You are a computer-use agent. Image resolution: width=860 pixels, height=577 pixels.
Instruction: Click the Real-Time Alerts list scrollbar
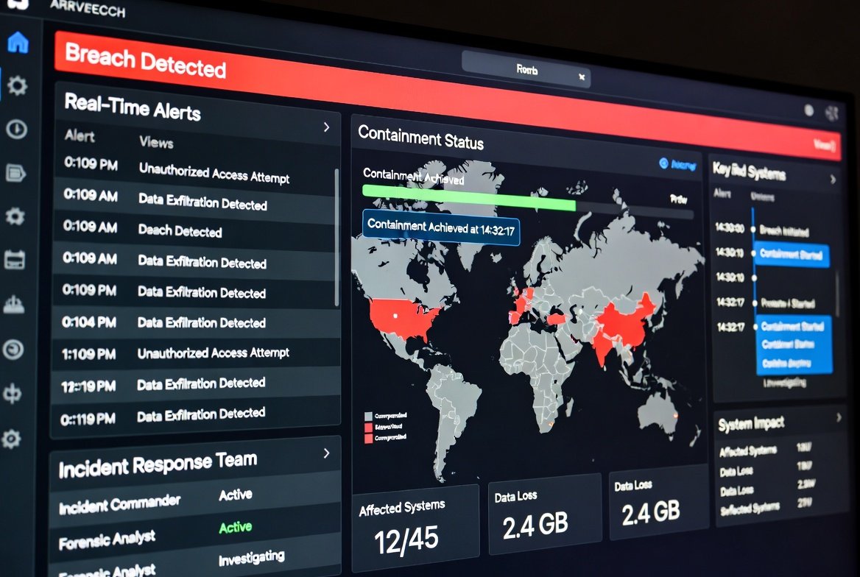(x=336, y=237)
